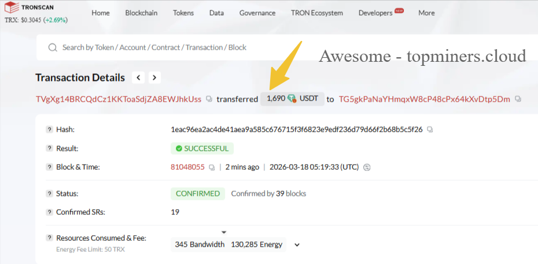Viewport: 538px width, 264px height.
Task: Click the 2 mins ago text
Action: coord(242,168)
